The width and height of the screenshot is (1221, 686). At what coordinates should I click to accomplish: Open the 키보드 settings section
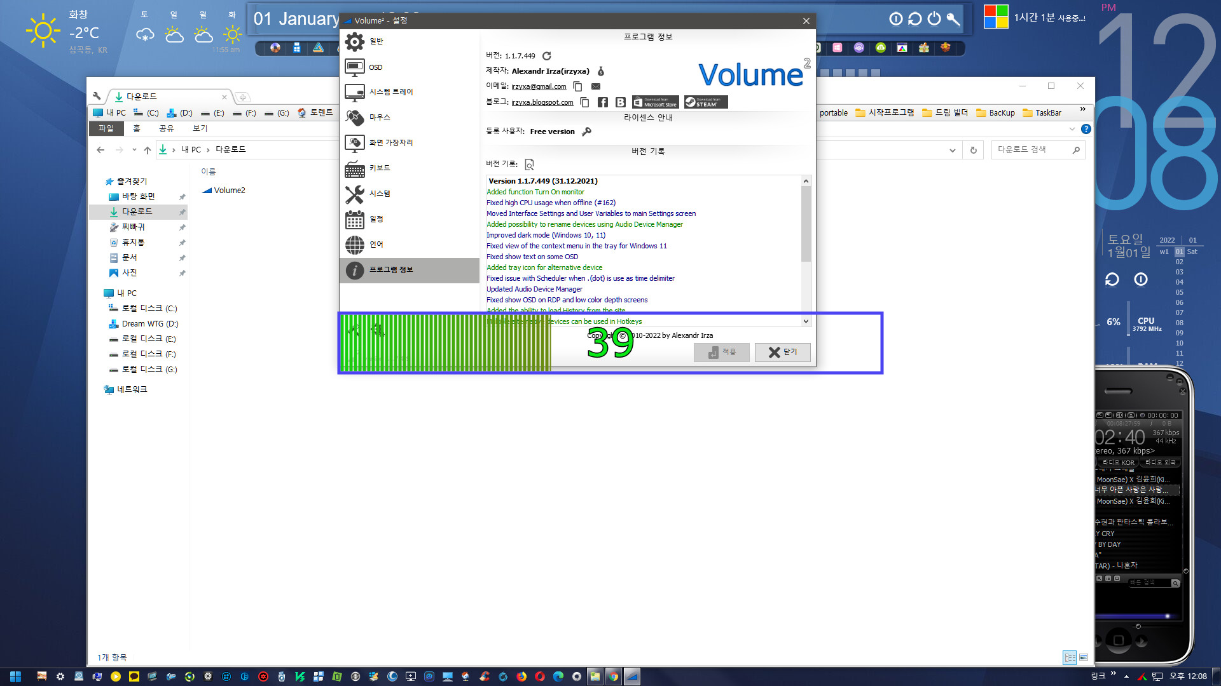tap(409, 168)
